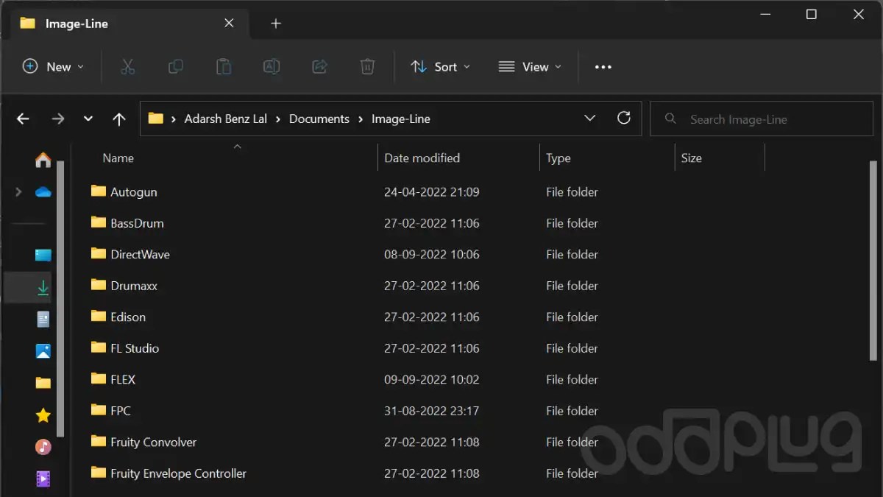Navigate to Adarsh Benz Lal breadcrumb

point(226,119)
